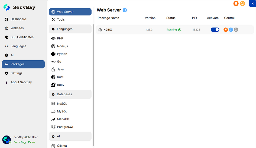The height and width of the screenshot is (148, 256).
Task: Click NGINX version 1.26.3
Action: pyautogui.click(x=149, y=30)
